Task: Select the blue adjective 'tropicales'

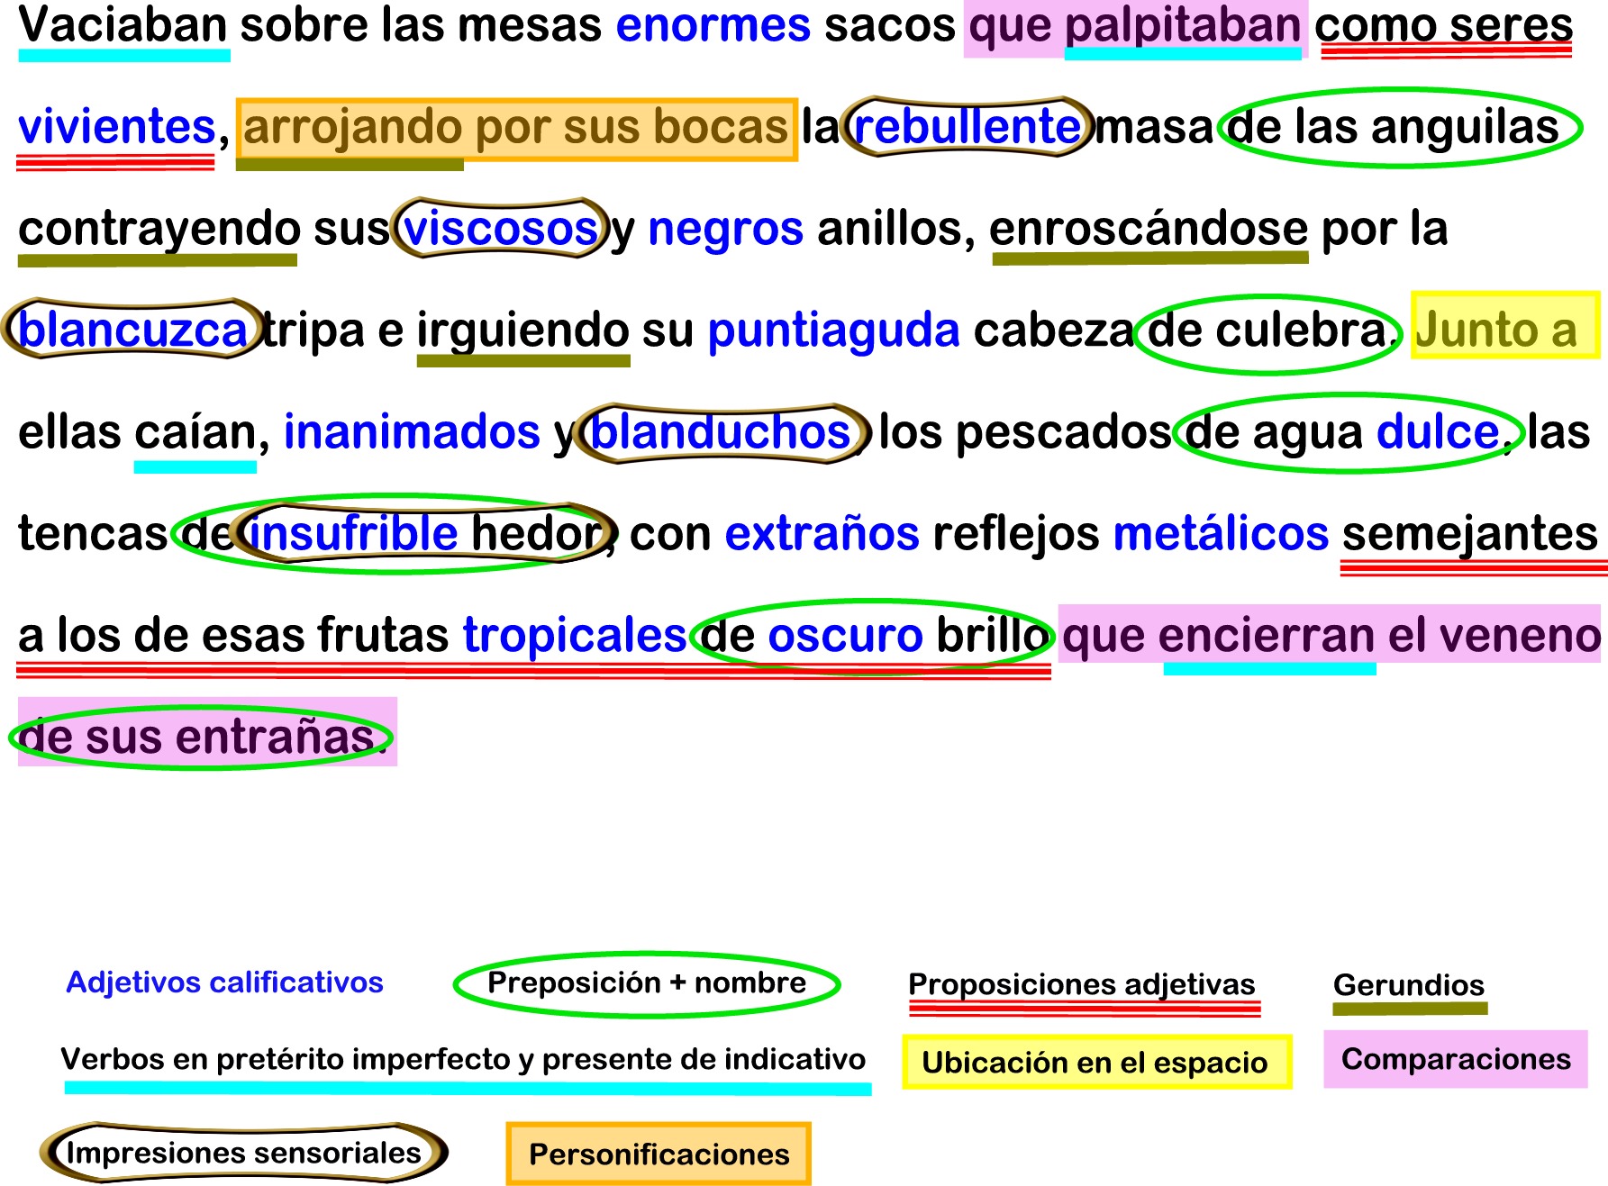Action: (574, 636)
